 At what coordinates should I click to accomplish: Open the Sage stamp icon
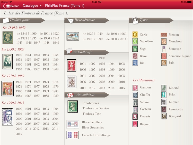coord(135,49)
